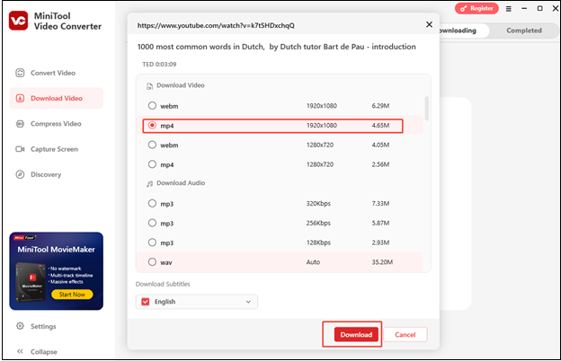
Task: Select wav Auto radio button
Action: point(152,262)
